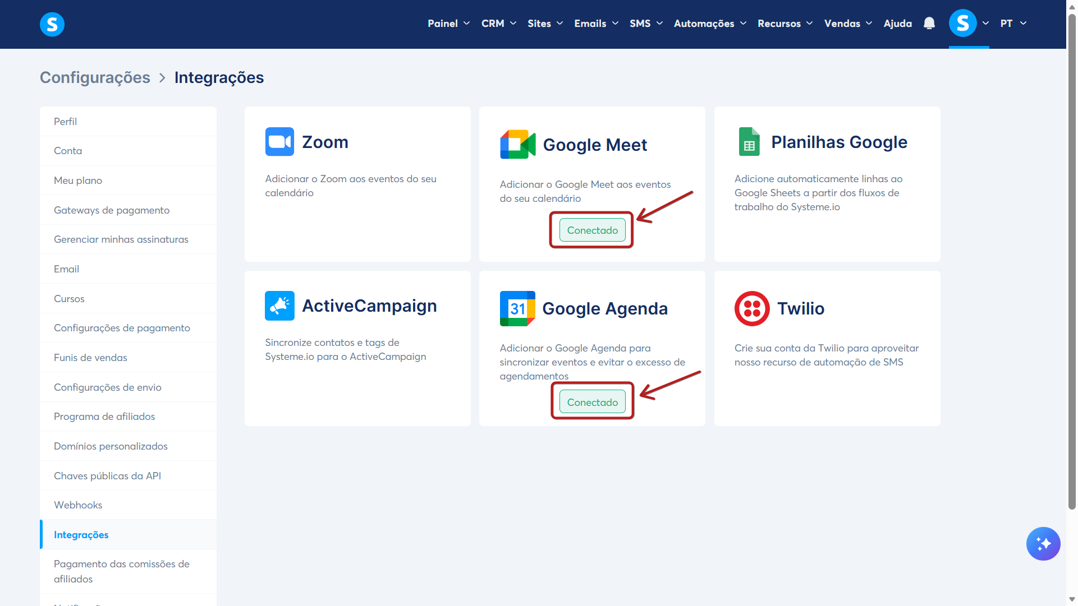Open the AI assistant sparkle button
Screen dimensions: 1078x606
[x=1043, y=544]
